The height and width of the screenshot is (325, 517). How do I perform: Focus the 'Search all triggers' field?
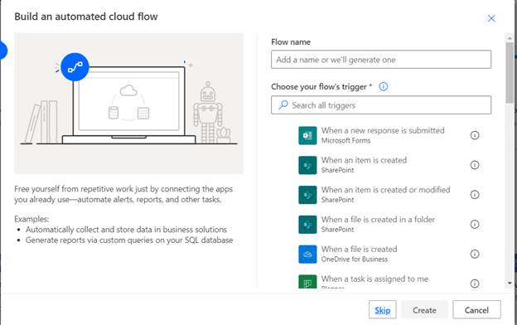[381, 105]
